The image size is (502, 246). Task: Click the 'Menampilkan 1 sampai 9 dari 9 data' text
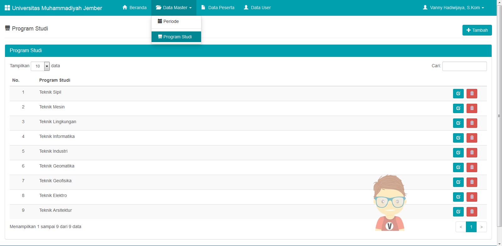coord(45,227)
